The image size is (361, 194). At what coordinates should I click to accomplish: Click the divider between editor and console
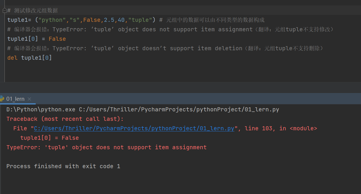pyautogui.click(x=180, y=88)
